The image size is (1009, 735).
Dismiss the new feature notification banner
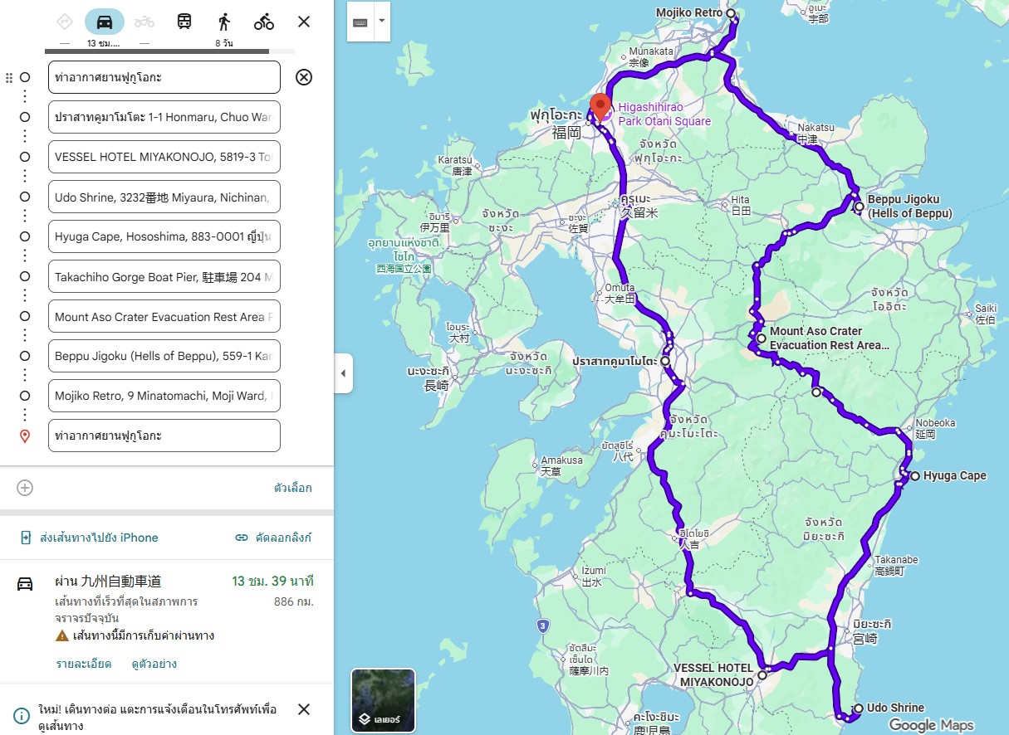coord(304,709)
